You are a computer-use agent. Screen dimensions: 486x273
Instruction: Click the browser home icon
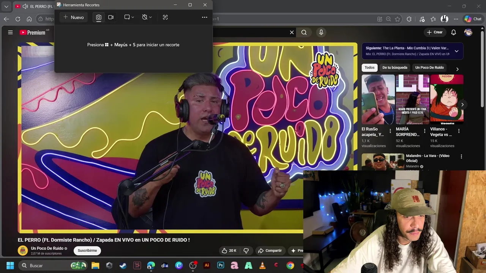[x=29, y=19]
